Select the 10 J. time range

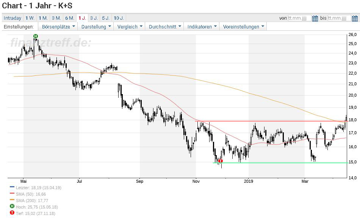click(x=119, y=18)
